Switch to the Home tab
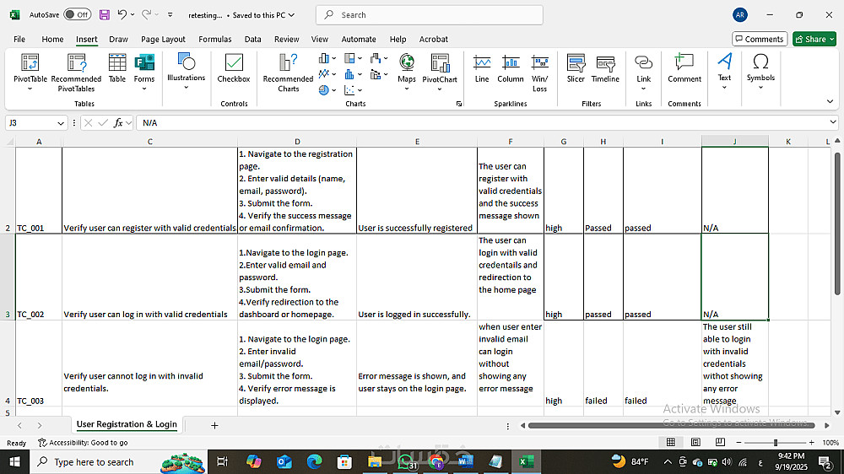 tap(52, 39)
